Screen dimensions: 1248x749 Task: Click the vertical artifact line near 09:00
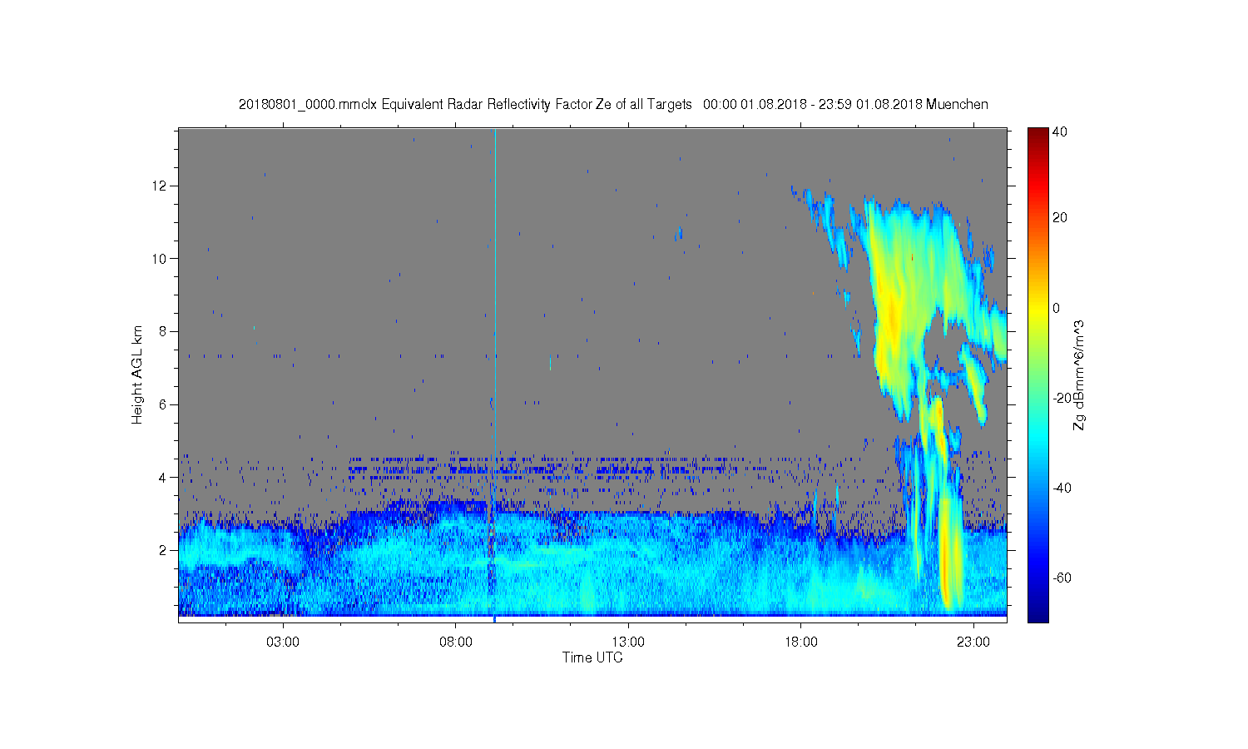click(495, 374)
